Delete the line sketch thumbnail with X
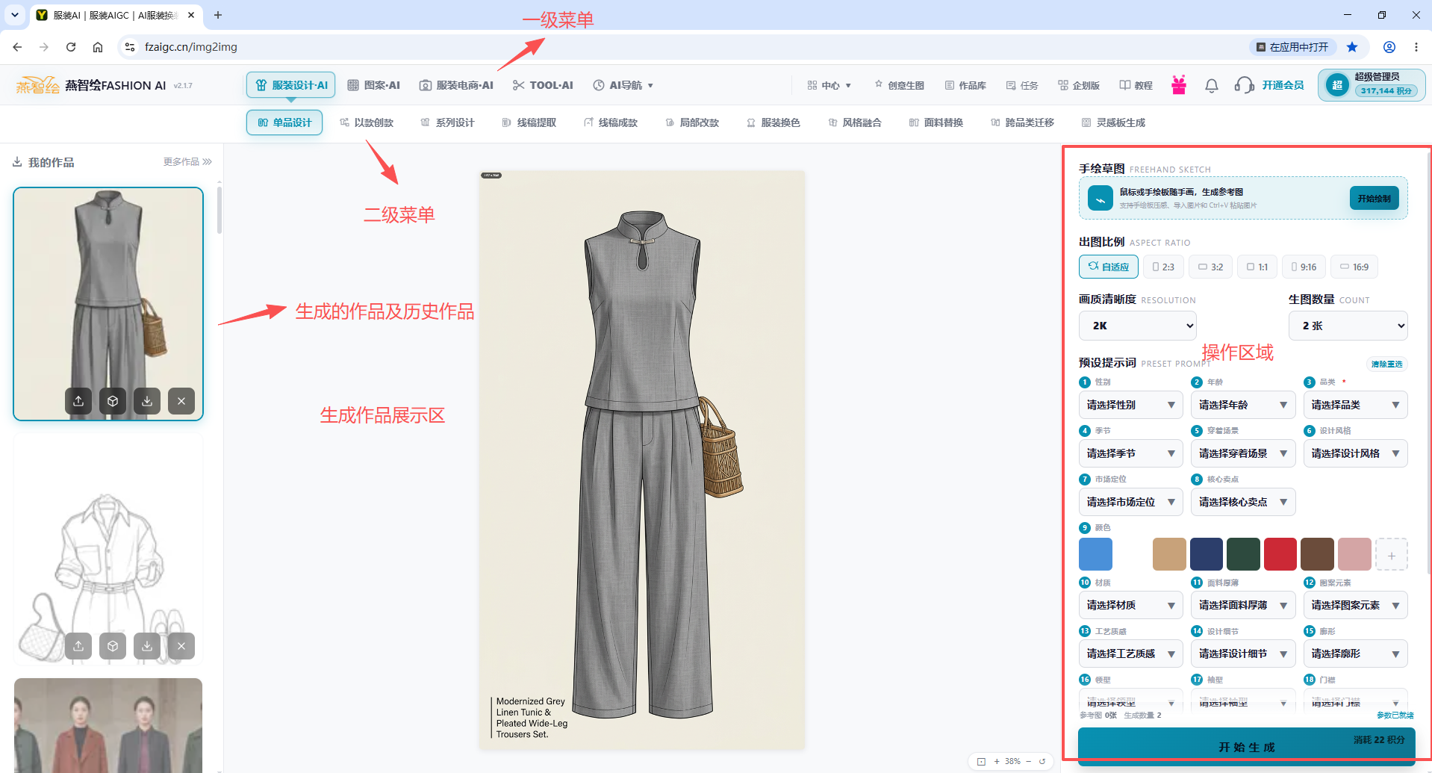 coord(181,646)
